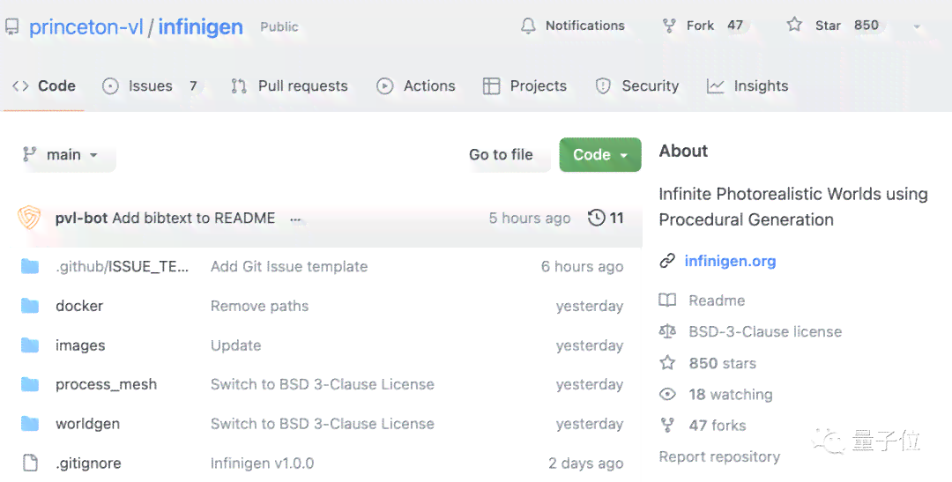Open the process_mesh folder
The width and height of the screenshot is (952, 482).
(x=107, y=384)
